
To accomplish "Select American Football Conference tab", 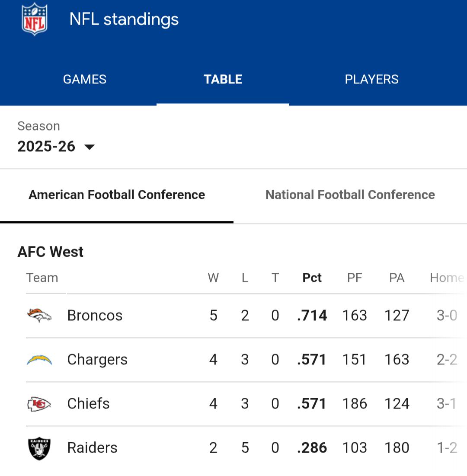I will pyautogui.click(x=117, y=195).
